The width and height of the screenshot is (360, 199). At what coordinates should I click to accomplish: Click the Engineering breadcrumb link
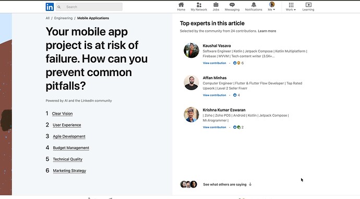(x=63, y=18)
